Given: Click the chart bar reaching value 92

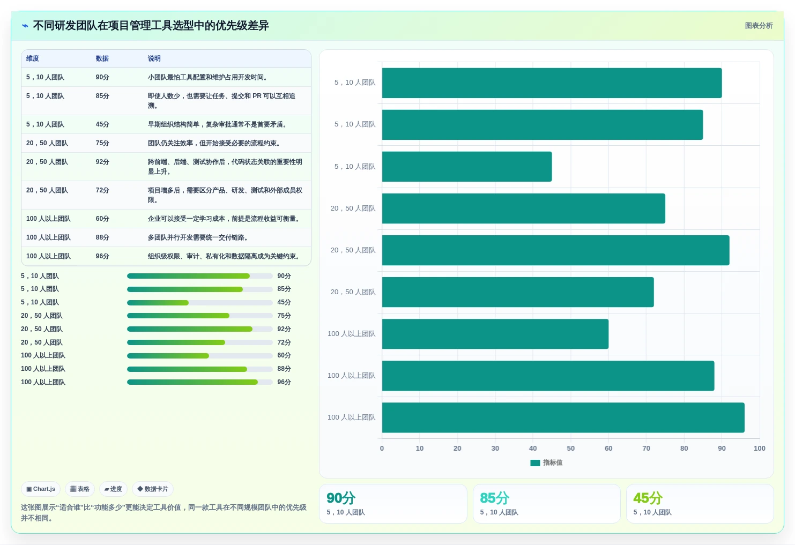Looking at the screenshot, I should point(556,250).
